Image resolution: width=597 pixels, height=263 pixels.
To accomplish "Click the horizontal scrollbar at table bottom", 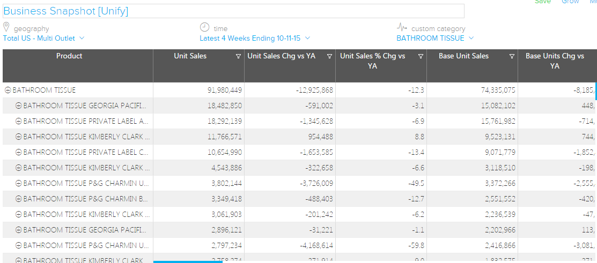I will point(188,262).
